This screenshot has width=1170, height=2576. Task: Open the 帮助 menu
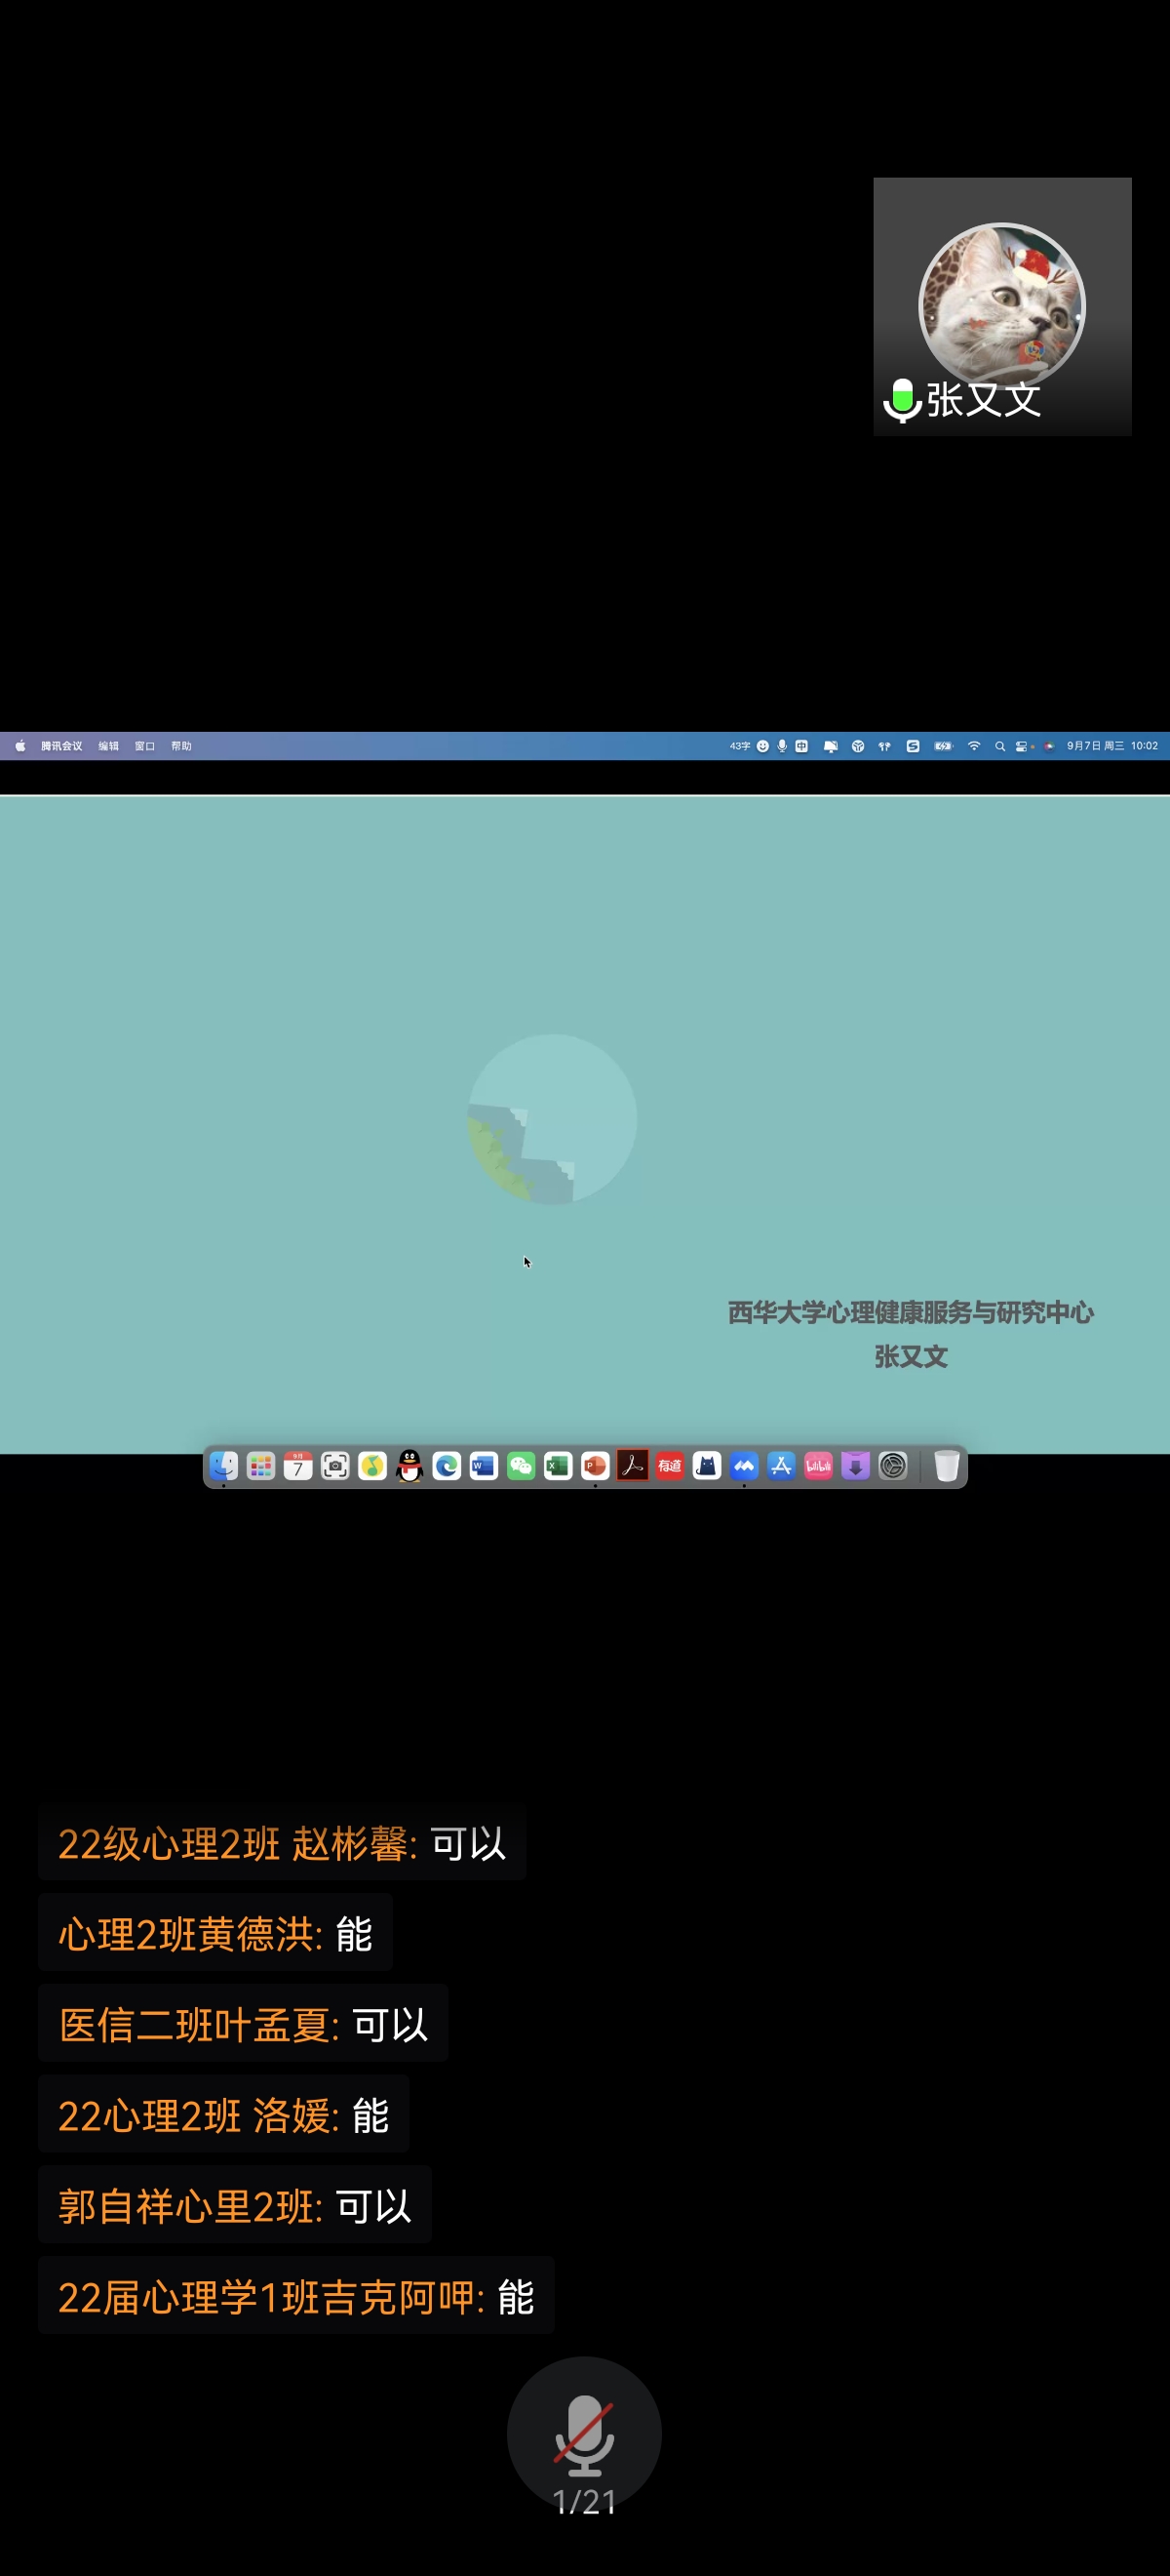tap(180, 746)
